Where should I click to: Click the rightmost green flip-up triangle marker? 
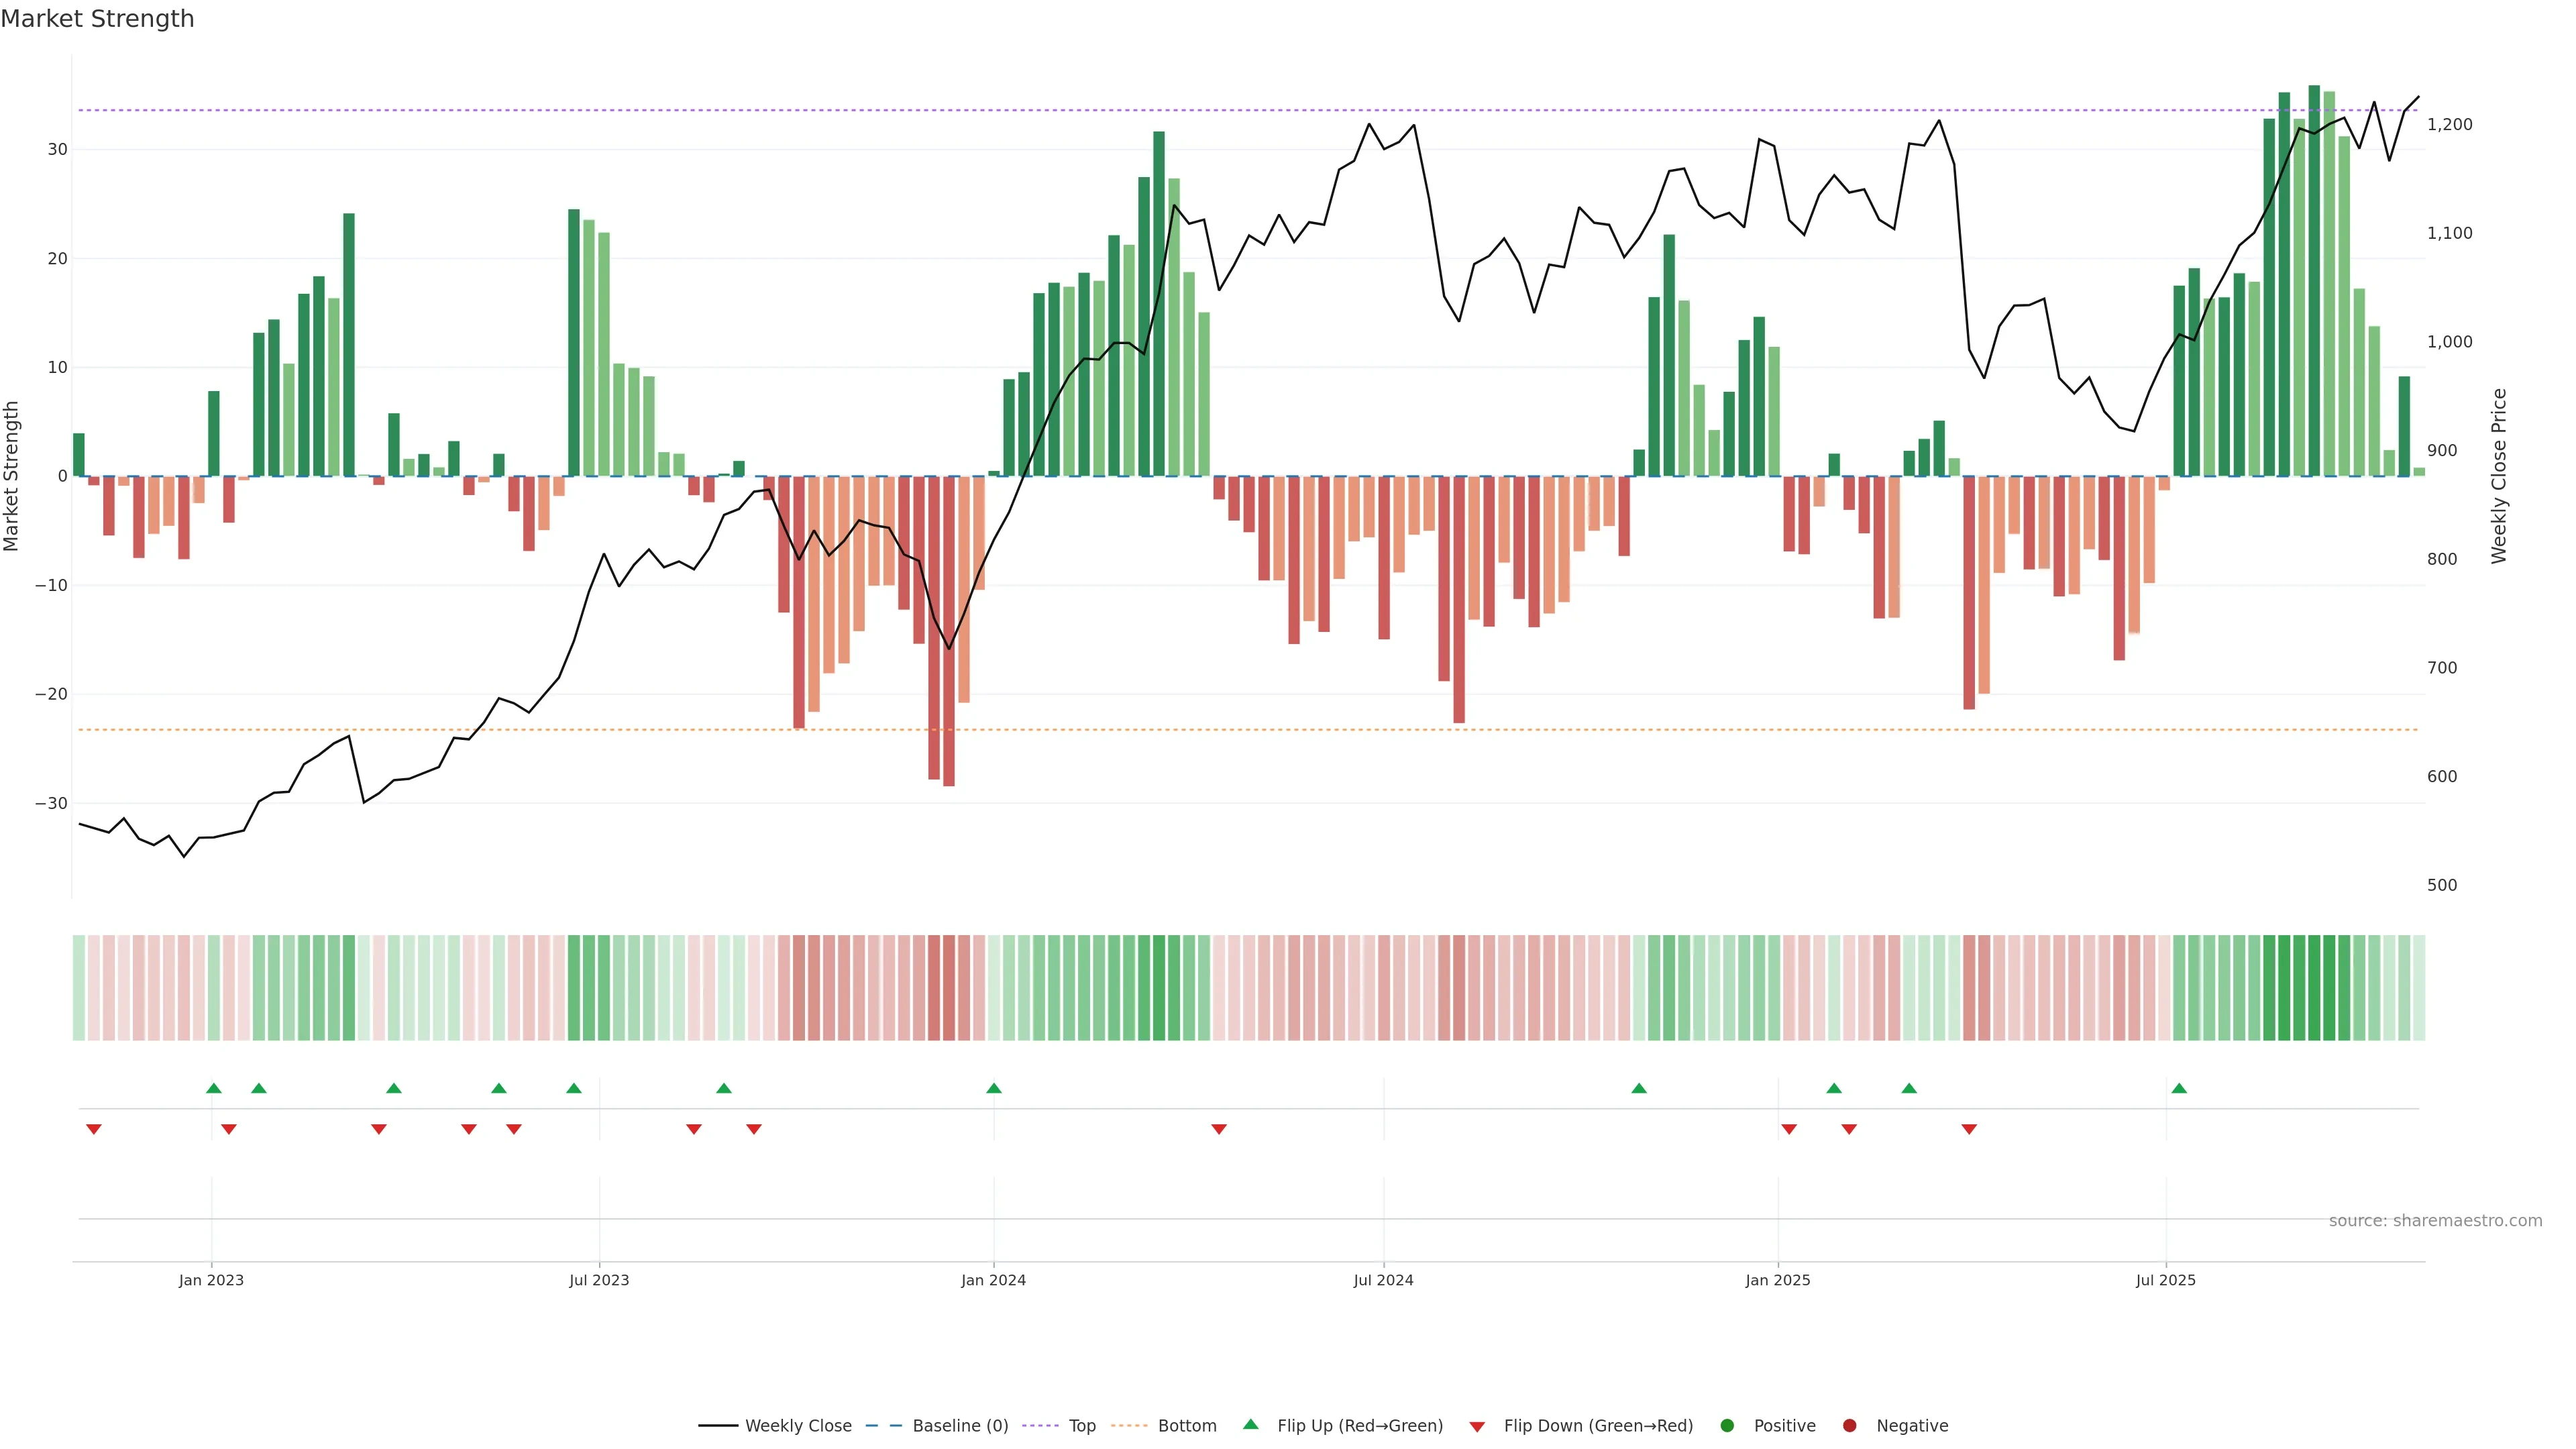(2179, 1088)
